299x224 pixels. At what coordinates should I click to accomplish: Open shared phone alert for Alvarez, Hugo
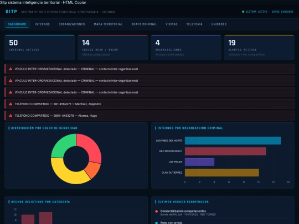(149, 116)
